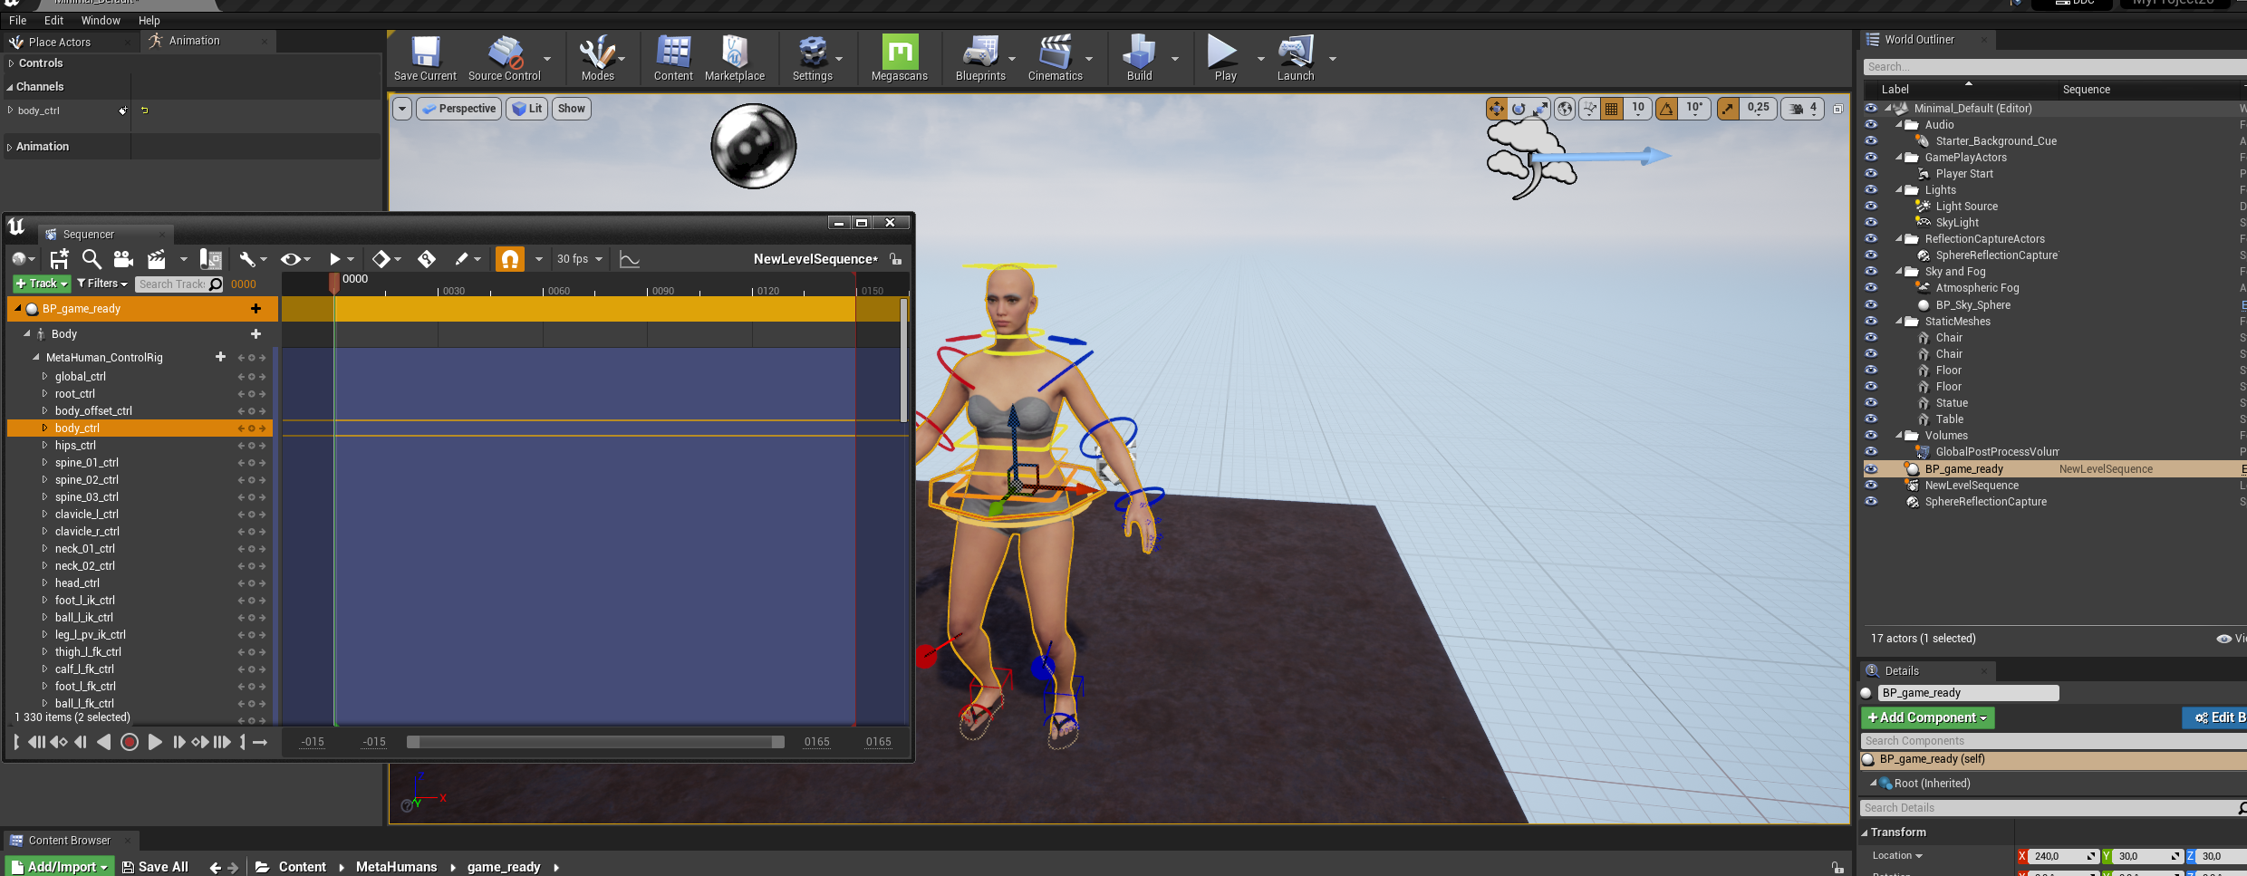Collapse the MetaHuman_ControlRig track

tap(35, 357)
